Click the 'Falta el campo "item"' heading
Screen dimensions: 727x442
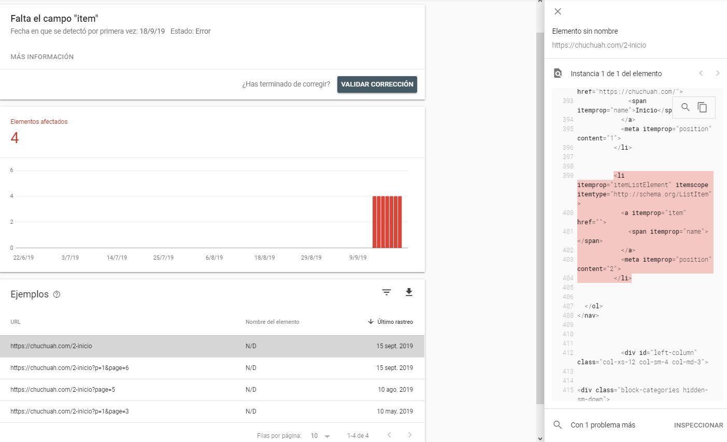click(54, 19)
